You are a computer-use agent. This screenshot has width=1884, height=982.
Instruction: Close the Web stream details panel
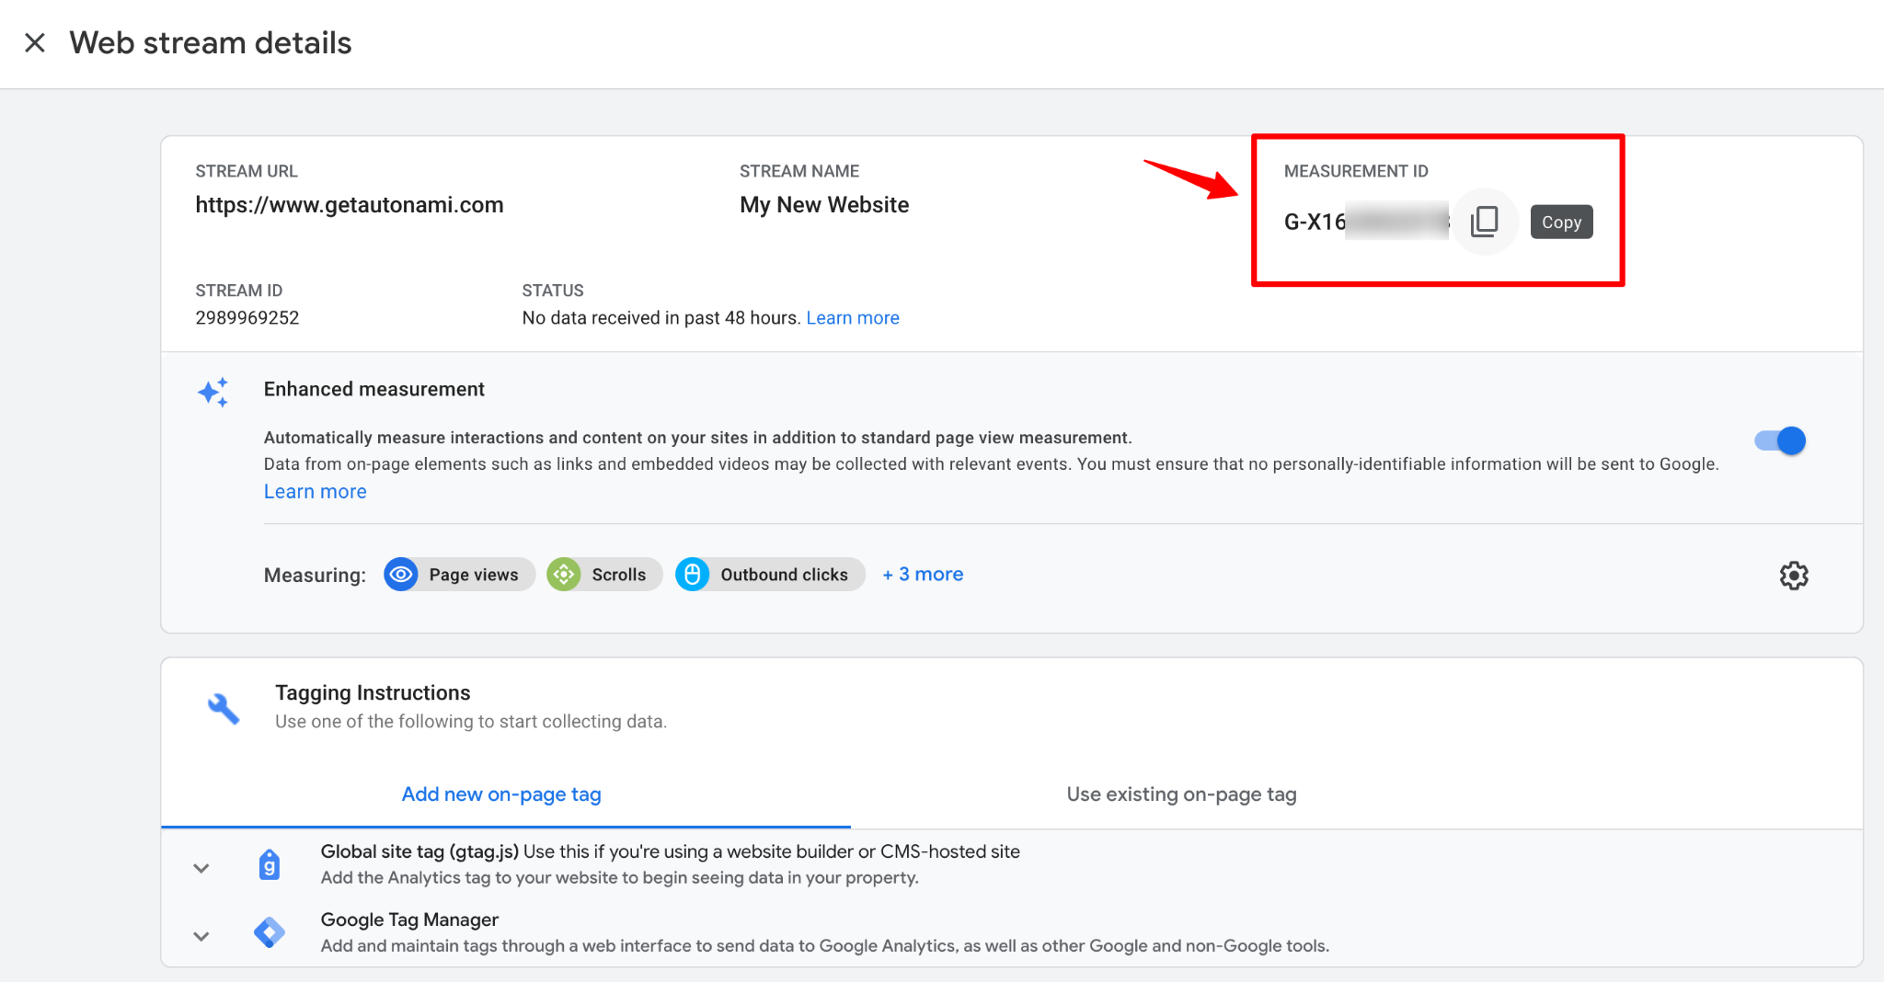34,42
